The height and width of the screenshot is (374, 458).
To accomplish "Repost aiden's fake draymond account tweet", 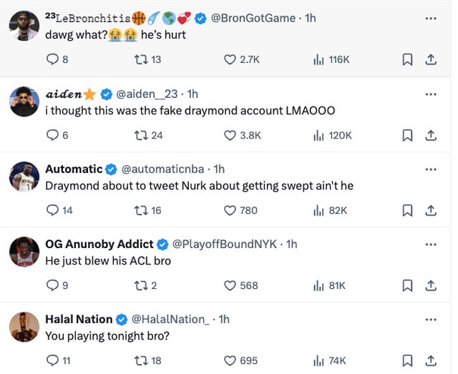I will click(140, 135).
